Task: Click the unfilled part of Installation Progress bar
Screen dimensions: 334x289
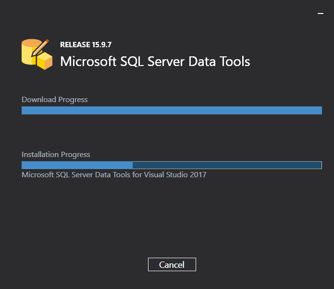Action: point(227,165)
